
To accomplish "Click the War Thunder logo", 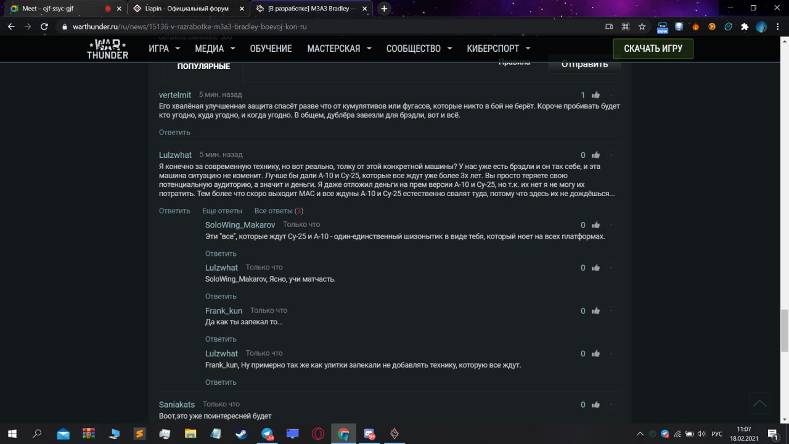I will click(x=107, y=49).
